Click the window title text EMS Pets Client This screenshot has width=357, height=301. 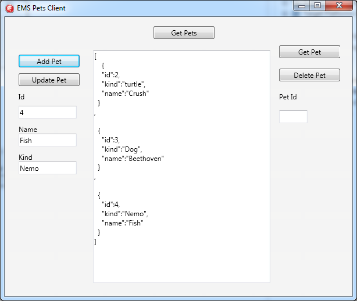pos(41,8)
